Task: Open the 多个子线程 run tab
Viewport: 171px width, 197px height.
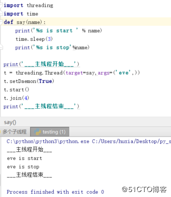Action: [15, 132]
